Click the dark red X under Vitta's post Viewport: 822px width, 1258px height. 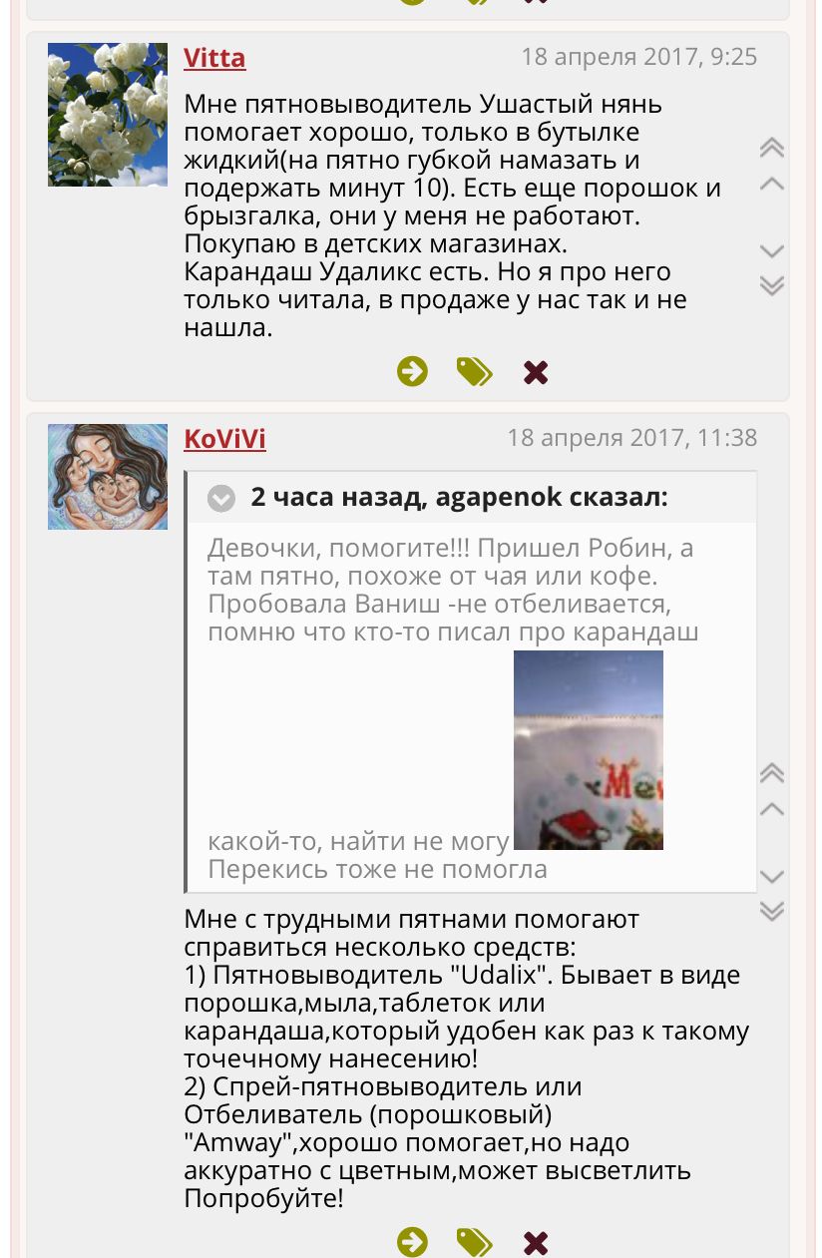(536, 373)
